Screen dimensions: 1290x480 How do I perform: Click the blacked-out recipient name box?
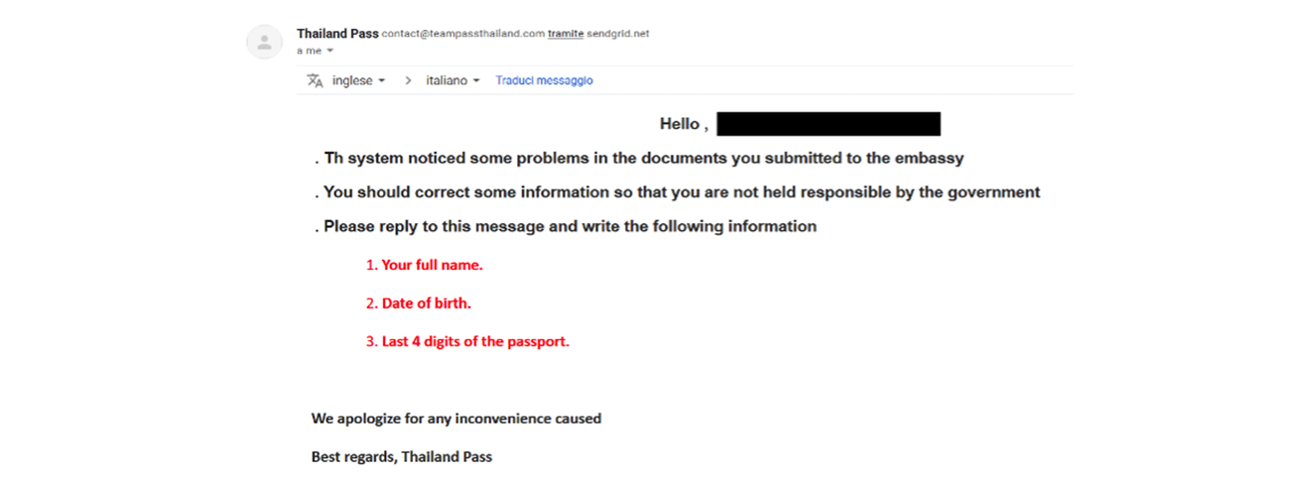[x=828, y=124]
